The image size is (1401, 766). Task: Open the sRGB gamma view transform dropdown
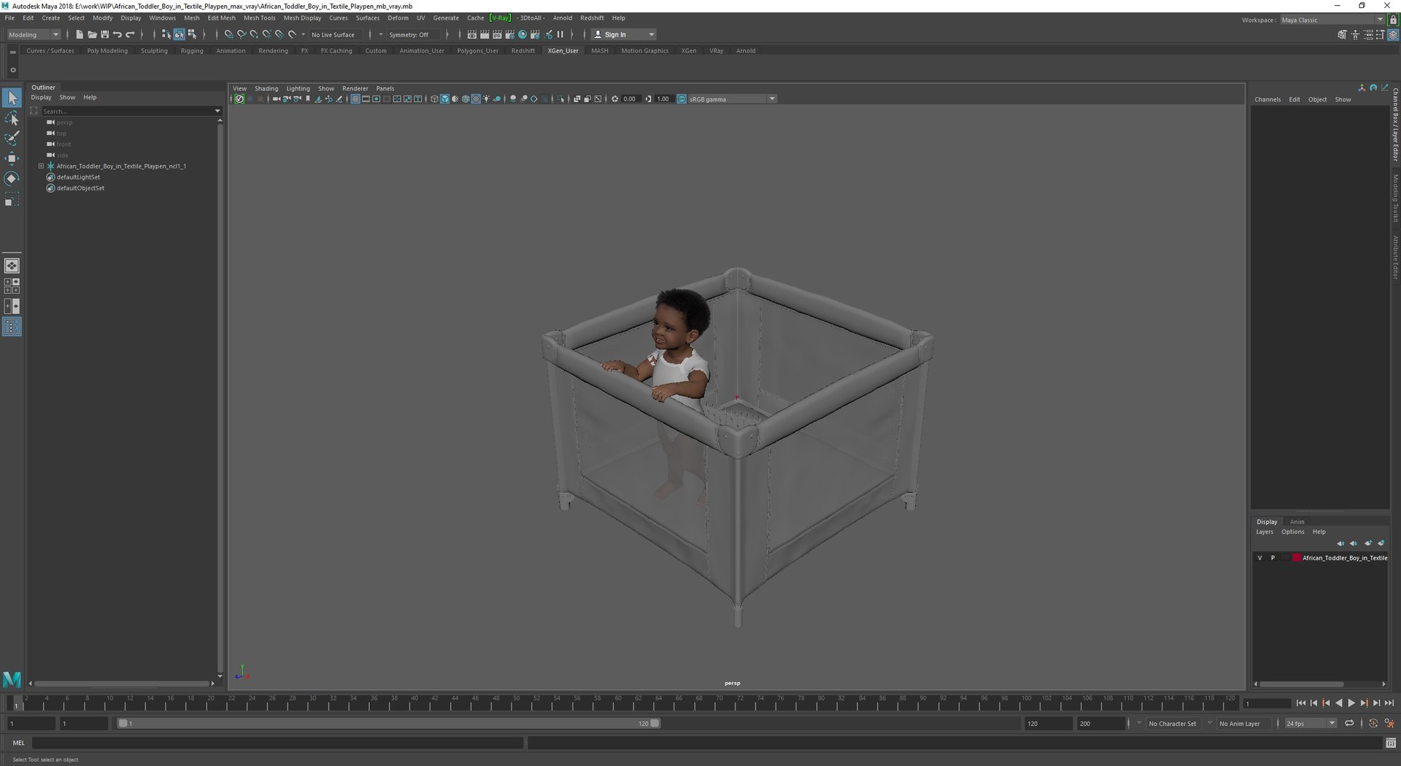click(732, 99)
